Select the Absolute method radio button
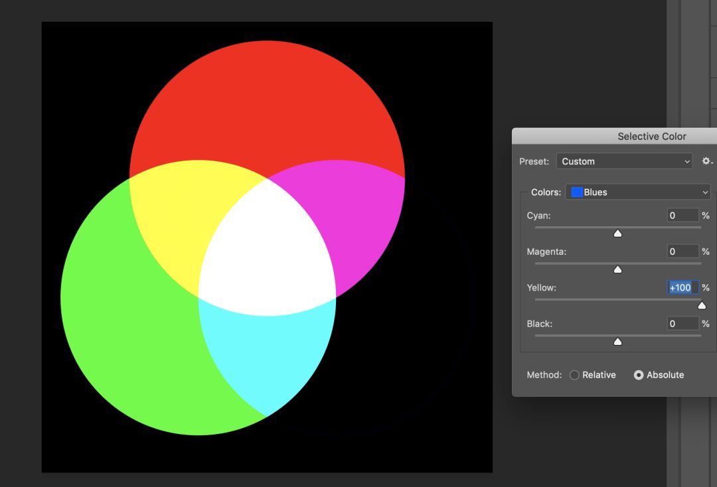717x487 pixels. [639, 375]
